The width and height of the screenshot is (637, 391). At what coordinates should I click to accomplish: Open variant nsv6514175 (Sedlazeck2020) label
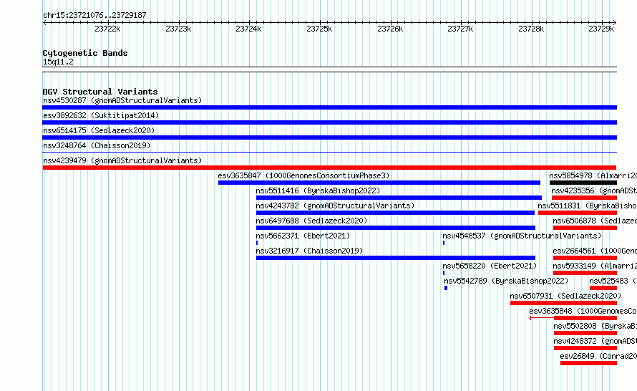coord(99,130)
